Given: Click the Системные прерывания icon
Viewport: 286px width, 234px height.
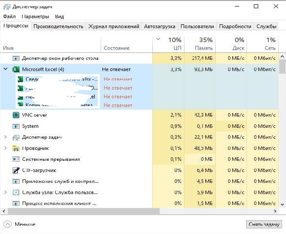Looking at the screenshot, I should (x=16, y=159).
